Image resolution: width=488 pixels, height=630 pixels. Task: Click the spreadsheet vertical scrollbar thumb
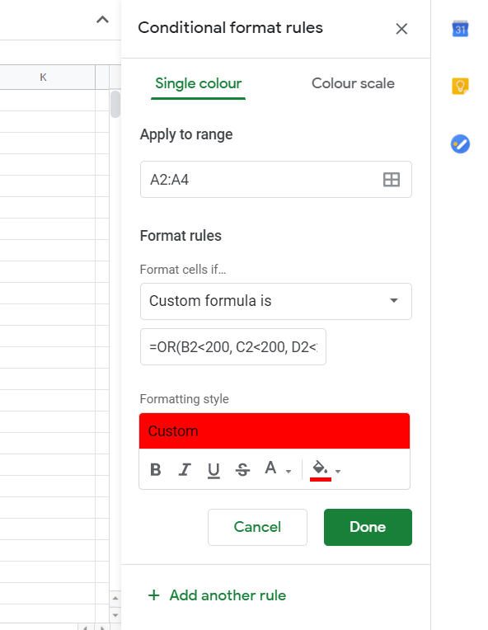coord(115,104)
